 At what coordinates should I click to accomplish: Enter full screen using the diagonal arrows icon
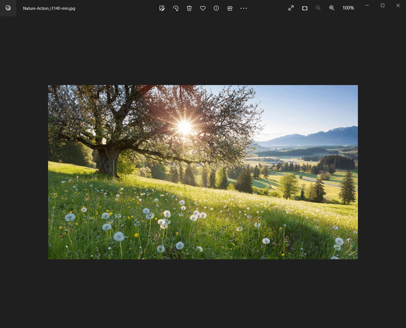291,8
